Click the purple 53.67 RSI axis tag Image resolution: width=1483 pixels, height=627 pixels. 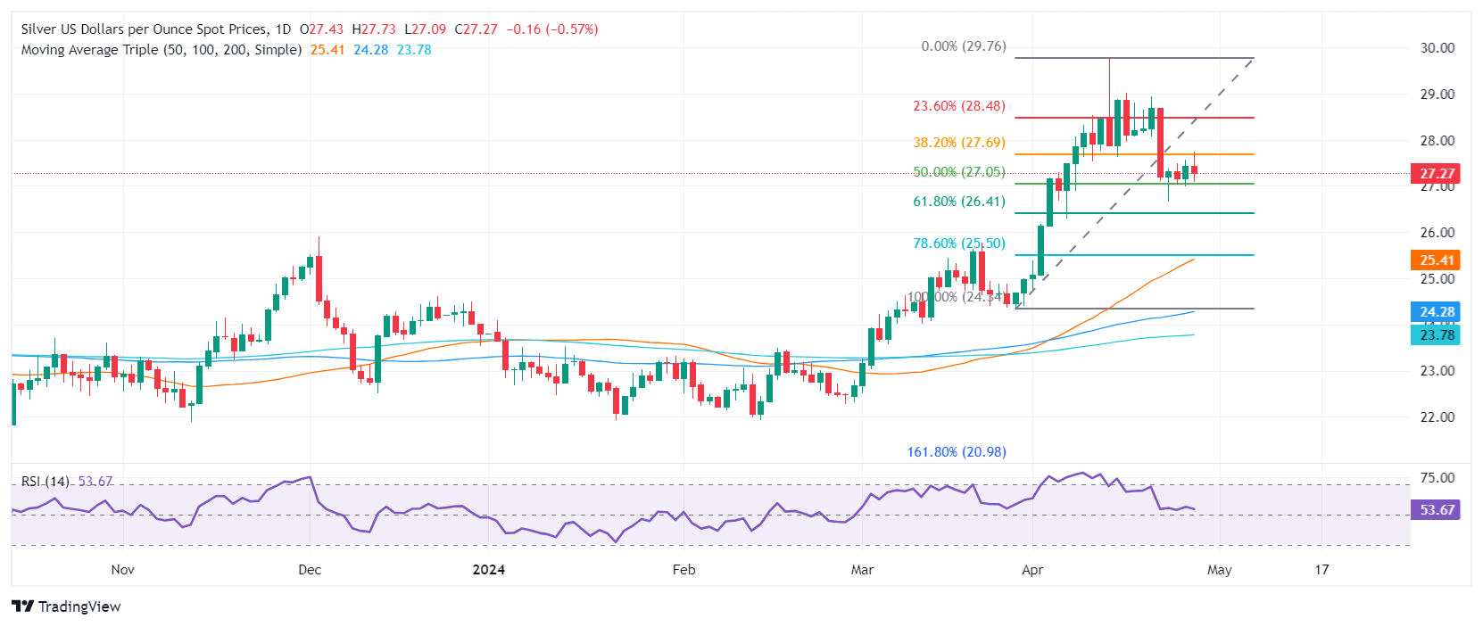(1436, 510)
